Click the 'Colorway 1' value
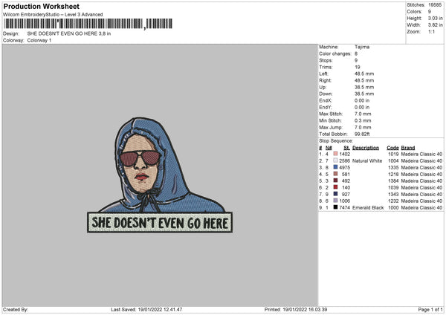 click(39, 40)
